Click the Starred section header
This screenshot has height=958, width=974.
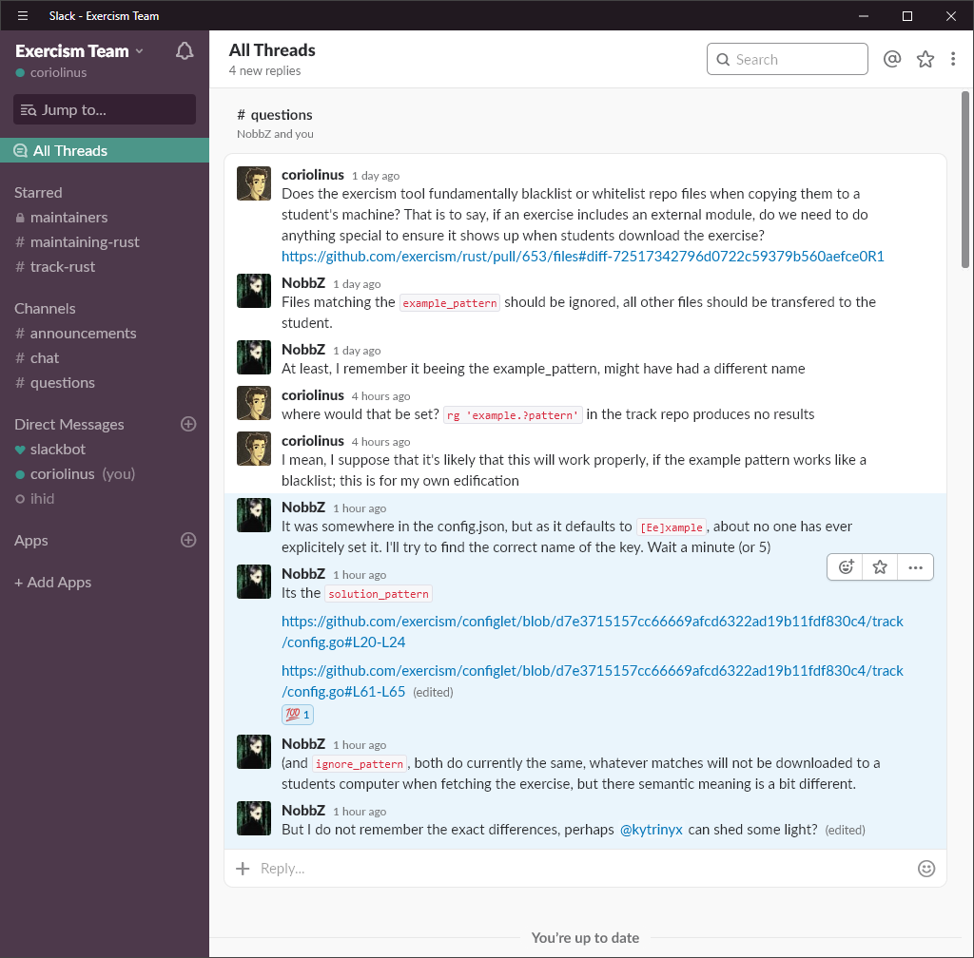(x=38, y=192)
